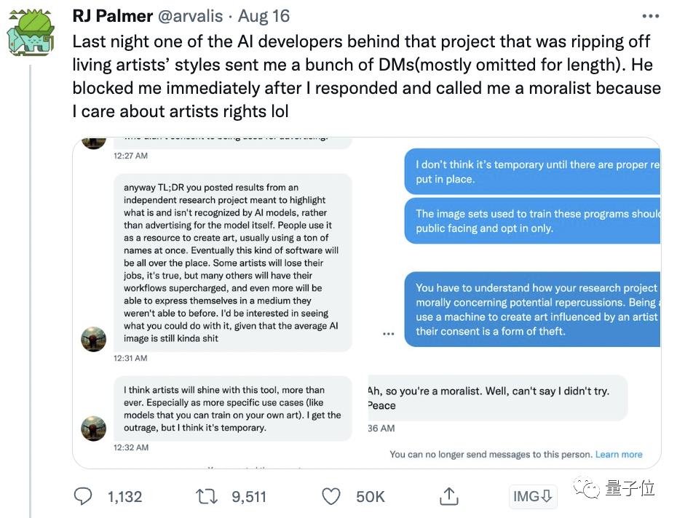The width and height of the screenshot is (677, 518).
Task: Click the 1,132 replies count
Action: pyautogui.click(x=124, y=497)
